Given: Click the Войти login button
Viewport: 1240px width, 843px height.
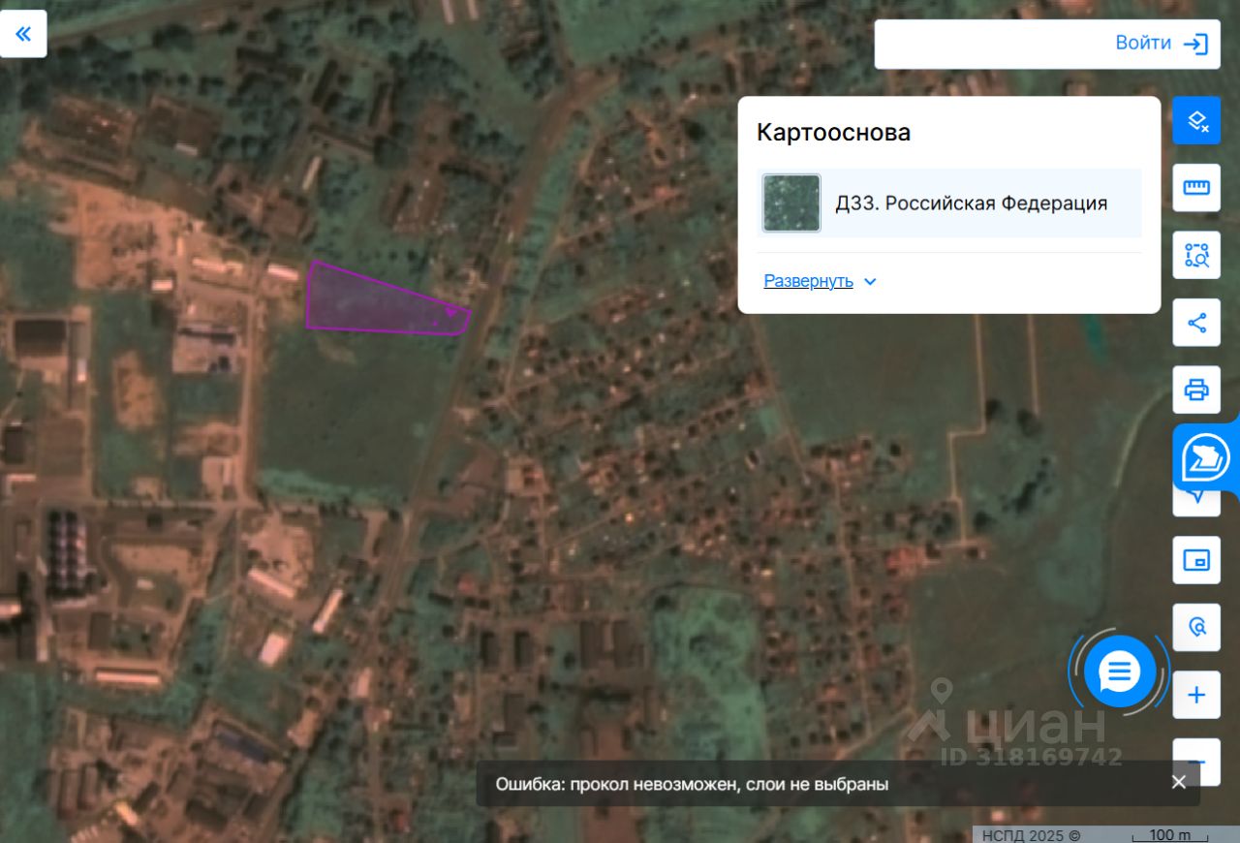Looking at the screenshot, I should tap(1143, 44).
